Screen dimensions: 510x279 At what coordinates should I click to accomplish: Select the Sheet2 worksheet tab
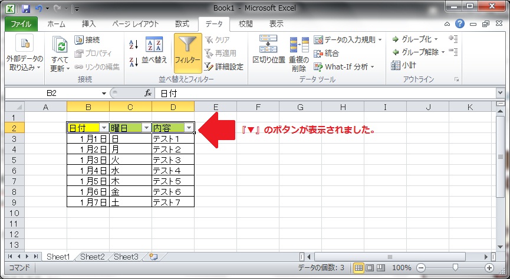pyautogui.click(x=93, y=257)
